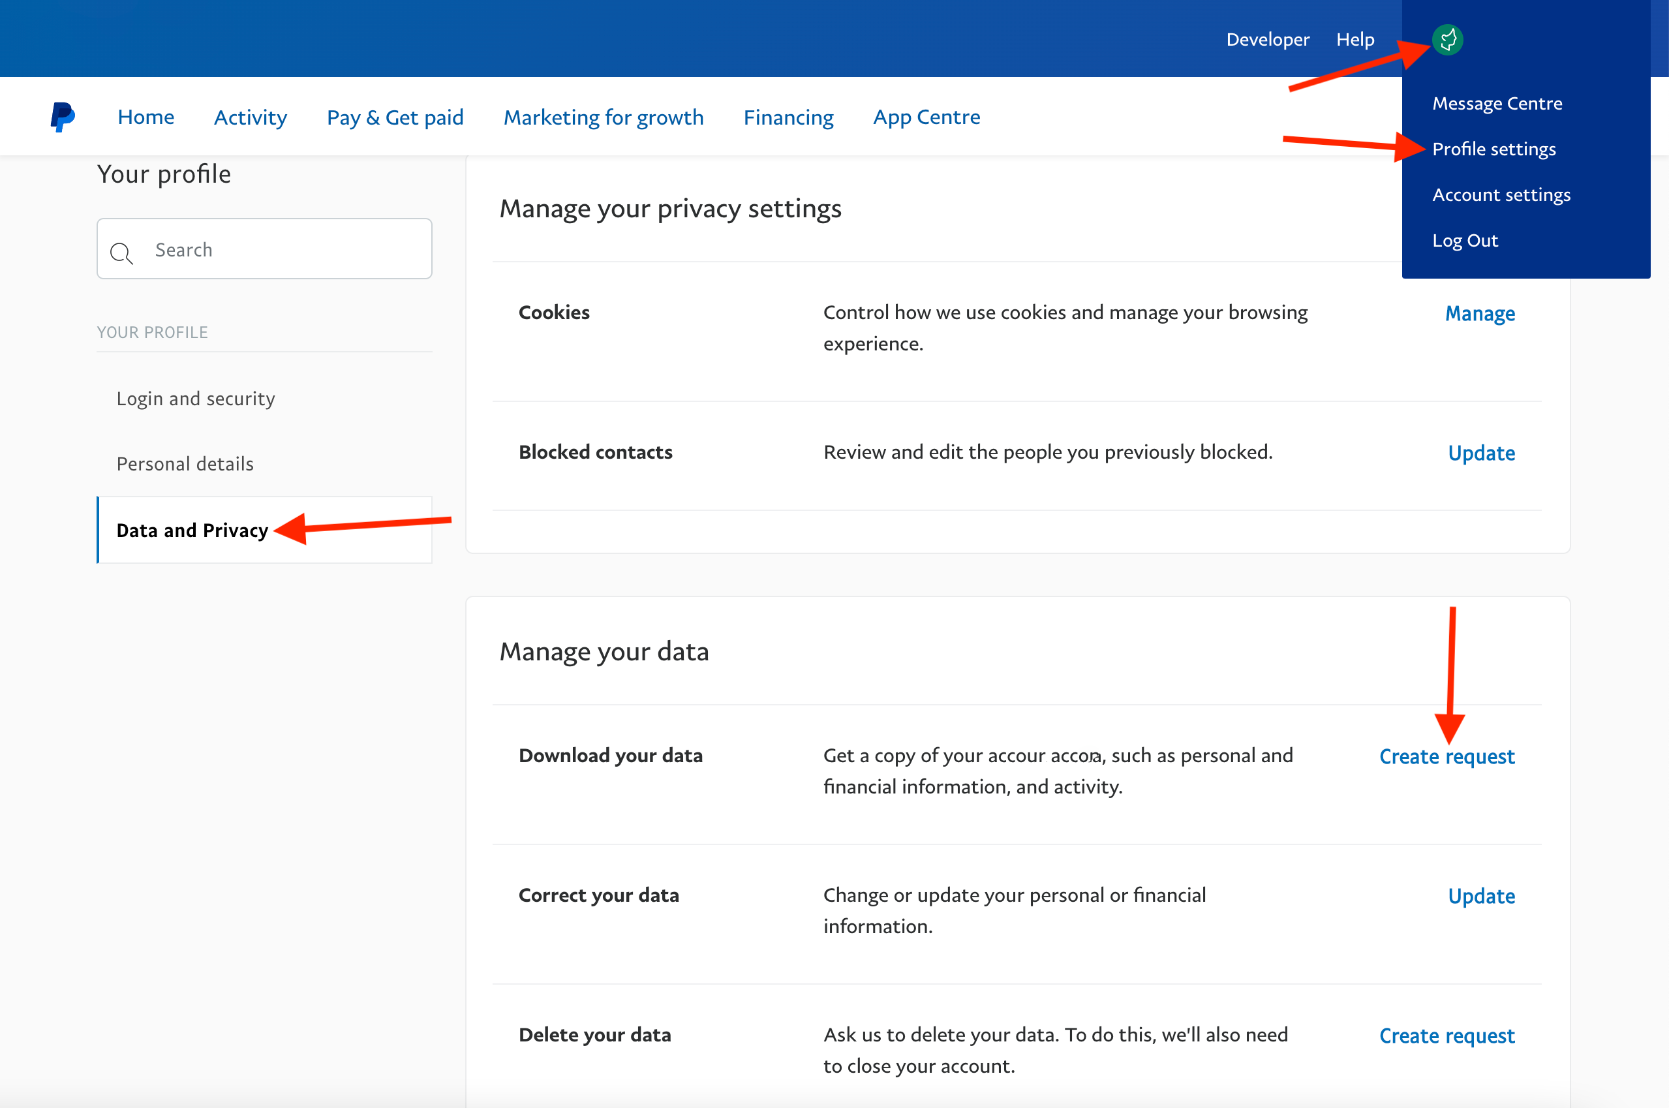Viewport: 1669px width, 1108px height.
Task: Click Update for Correct your data
Action: point(1481,895)
